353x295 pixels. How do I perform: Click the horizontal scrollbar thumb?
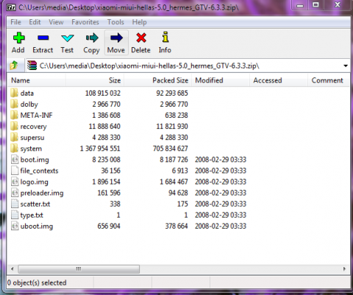click(x=79, y=269)
